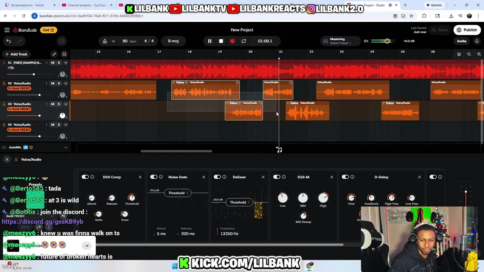This screenshot has height=272, width=484.
Task: Click the Add Track button
Action: 16,54
